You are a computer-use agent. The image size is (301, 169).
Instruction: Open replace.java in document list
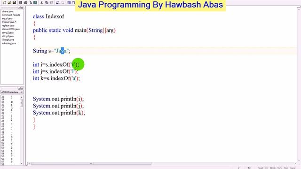[x=8, y=26]
